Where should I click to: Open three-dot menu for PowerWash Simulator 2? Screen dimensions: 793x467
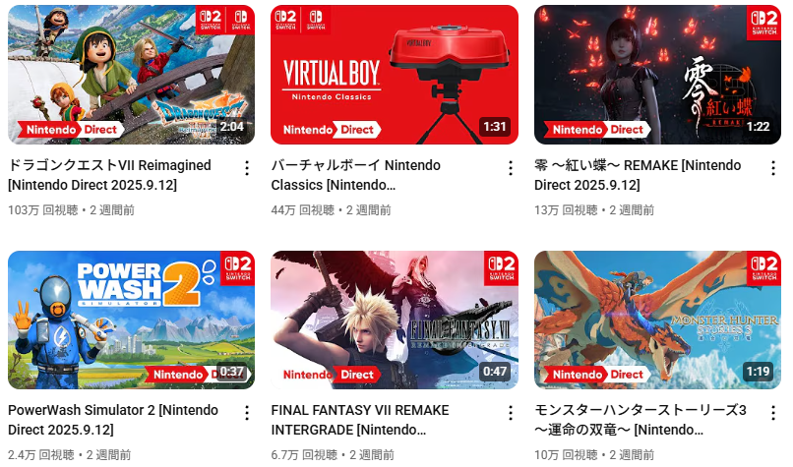click(x=247, y=414)
